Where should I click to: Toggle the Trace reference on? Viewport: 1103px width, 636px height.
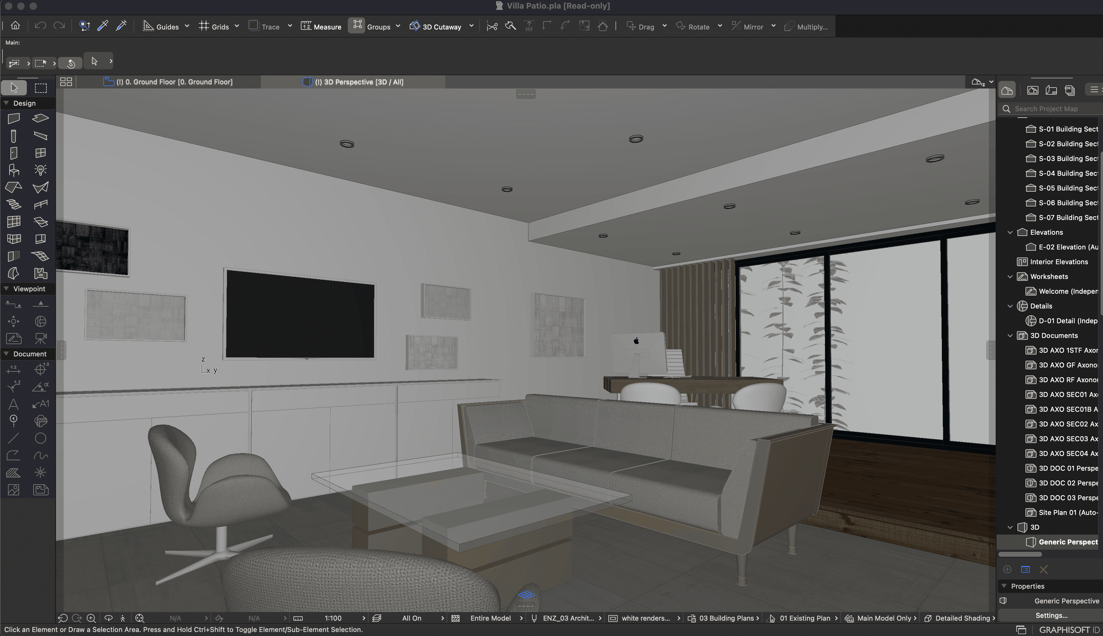(253, 26)
